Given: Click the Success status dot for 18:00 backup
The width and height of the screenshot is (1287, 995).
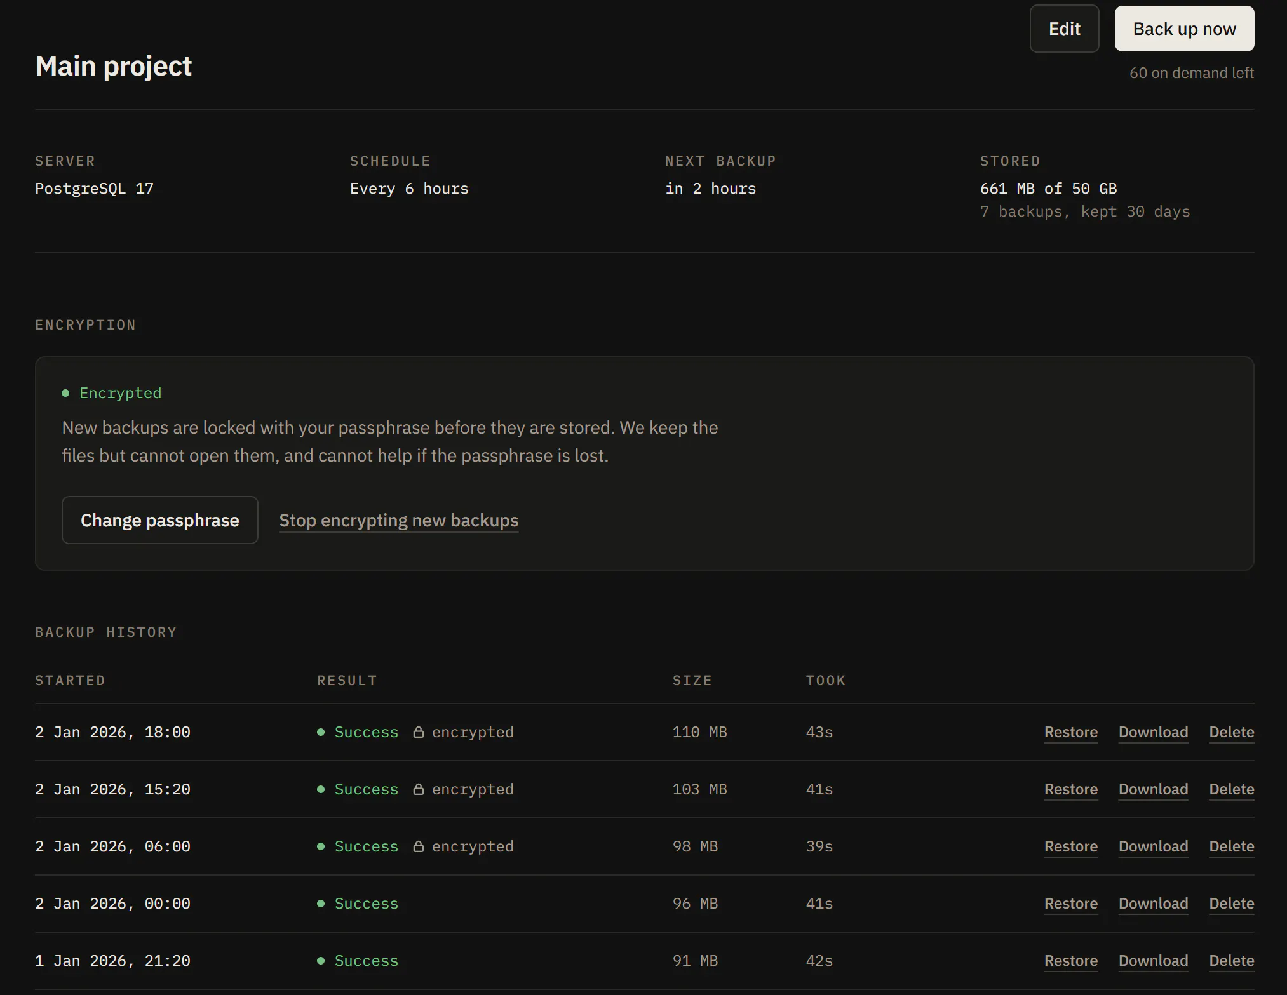Looking at the screenshot, I should [x=321, y=732].
